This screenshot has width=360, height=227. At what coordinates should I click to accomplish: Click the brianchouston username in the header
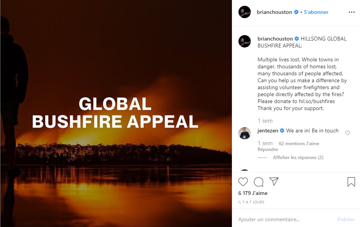pyautogui.click(x=274, y=12)
